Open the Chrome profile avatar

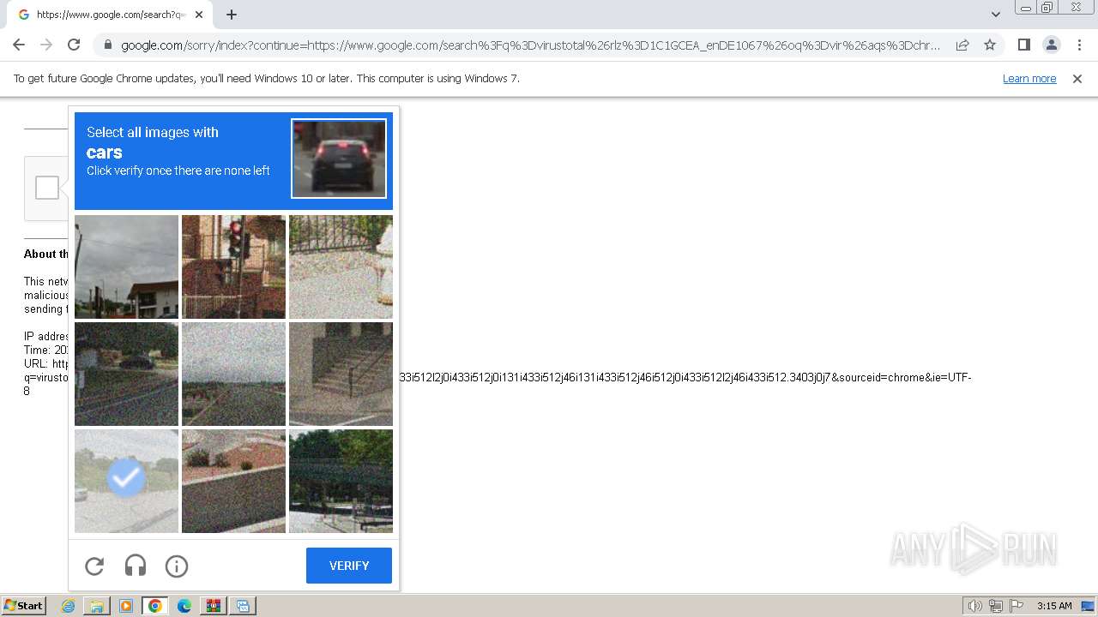[1051, 45]
